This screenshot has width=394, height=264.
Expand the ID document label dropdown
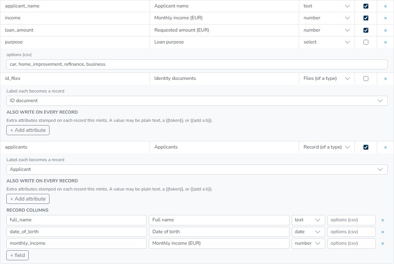197,101
